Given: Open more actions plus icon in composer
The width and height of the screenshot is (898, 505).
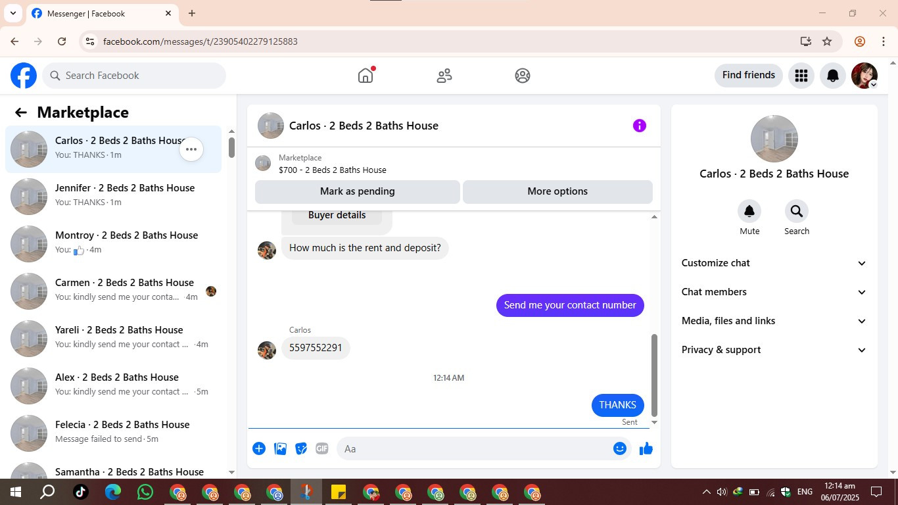Looking at the screenshot, I should 259,448.
